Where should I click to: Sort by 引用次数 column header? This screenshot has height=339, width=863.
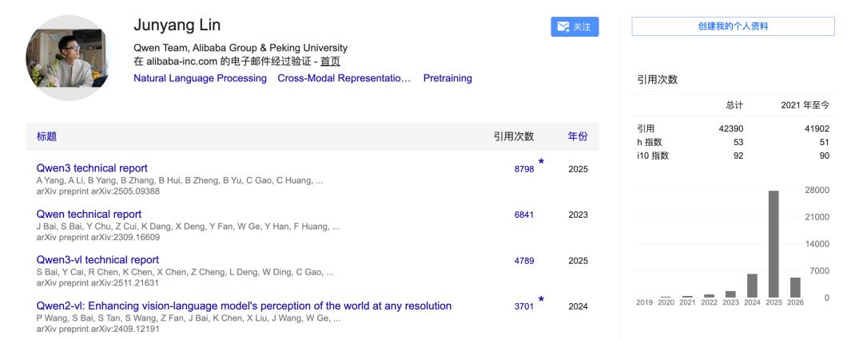click(513, 136)
